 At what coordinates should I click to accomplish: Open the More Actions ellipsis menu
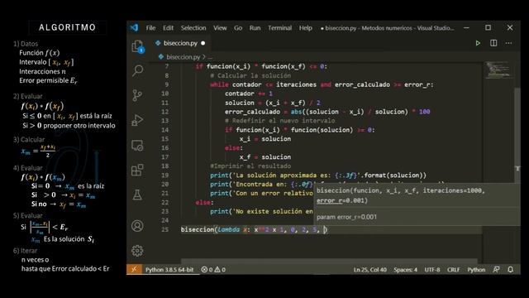click(x=509, y=43)
